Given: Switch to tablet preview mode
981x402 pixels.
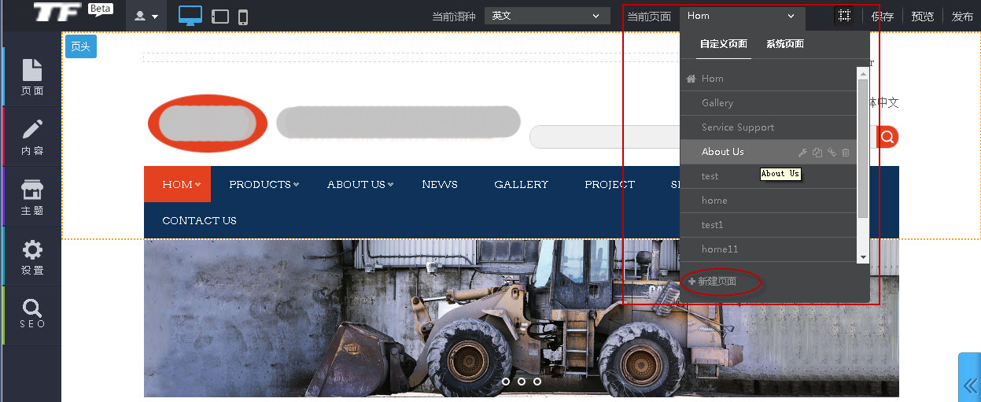Looking at the screenshot, I should click(220, 17).
